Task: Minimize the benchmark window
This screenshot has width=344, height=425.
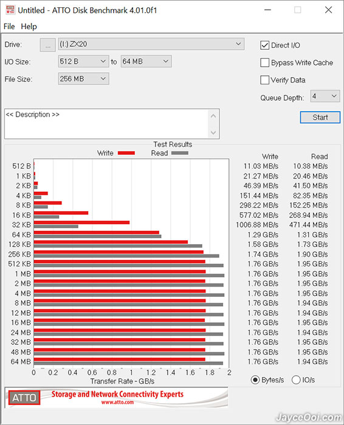Action: 268,10
